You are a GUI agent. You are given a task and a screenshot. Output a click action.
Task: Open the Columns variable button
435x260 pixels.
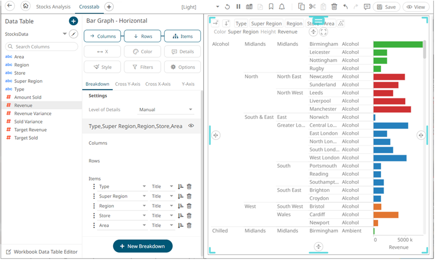(103, 36)
